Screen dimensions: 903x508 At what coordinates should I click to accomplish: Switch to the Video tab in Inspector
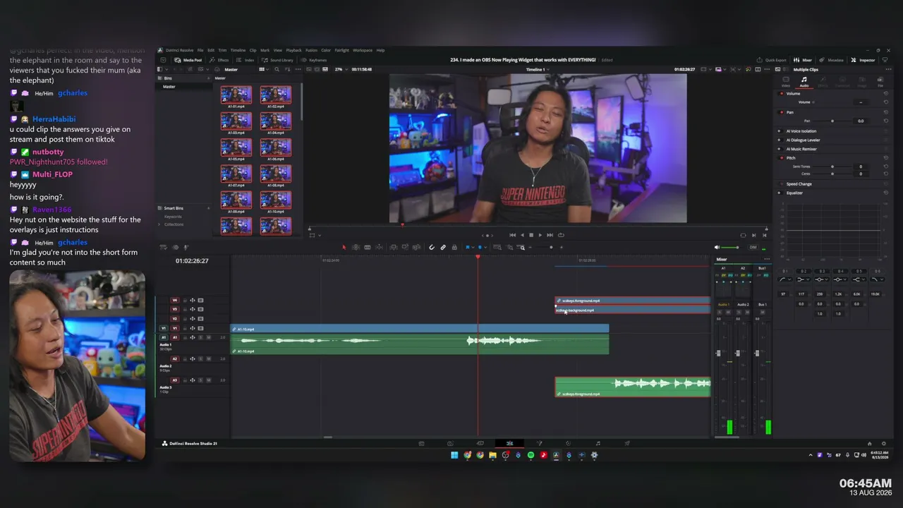click(x=786, y=81)
